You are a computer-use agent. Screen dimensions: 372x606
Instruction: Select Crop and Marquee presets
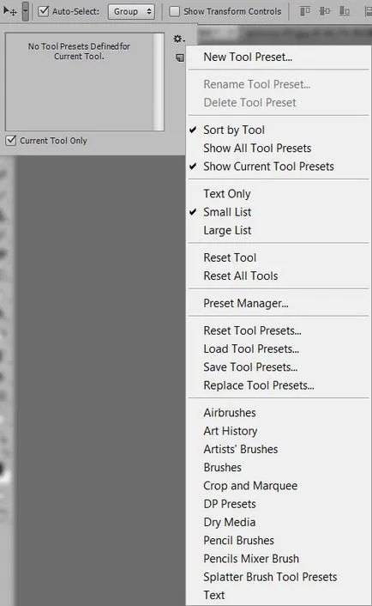tap(250, 486)
